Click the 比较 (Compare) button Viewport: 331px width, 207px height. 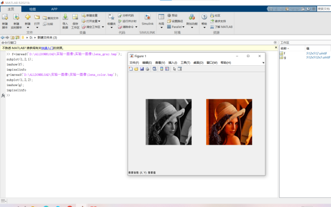(x=48, y=24)
